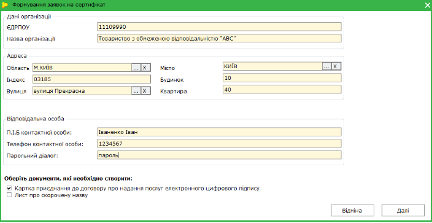Click the Парольний діалог field
Screen dimensions: 432x223
219,155
